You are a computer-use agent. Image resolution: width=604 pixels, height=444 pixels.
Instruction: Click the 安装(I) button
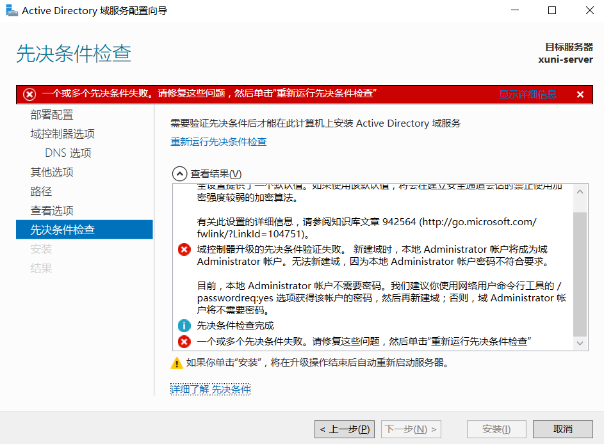(x=496, y=429)
